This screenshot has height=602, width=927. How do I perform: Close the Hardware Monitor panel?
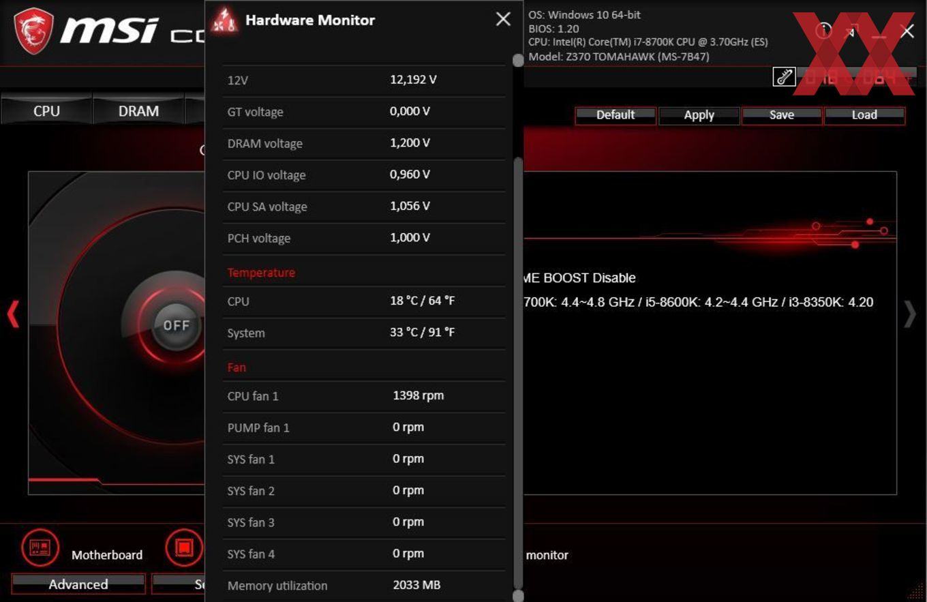pos(503,19)
